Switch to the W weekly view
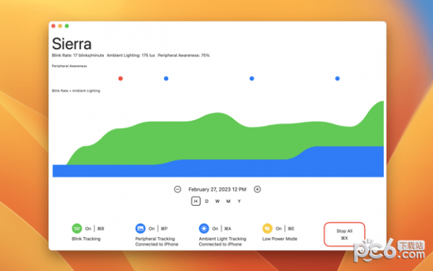The width and height of the screenshot is (433, 271). point(217,202)
